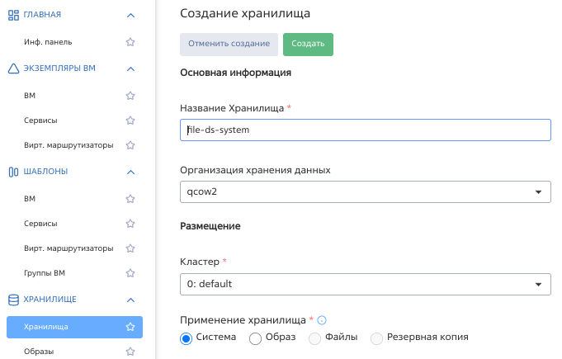The width and height of the screenshot is (562, 359).
Task: Open Инф. панель in sidebar
Action: tap(48, 42)
